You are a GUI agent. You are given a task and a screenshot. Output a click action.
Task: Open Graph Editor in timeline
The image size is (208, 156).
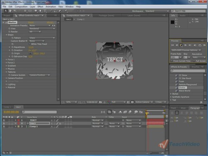[141, 112]
